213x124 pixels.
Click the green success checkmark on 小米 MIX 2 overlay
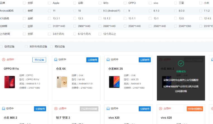[x=181, y=63]
